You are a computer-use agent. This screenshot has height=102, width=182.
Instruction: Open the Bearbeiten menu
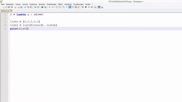(10, 4)
